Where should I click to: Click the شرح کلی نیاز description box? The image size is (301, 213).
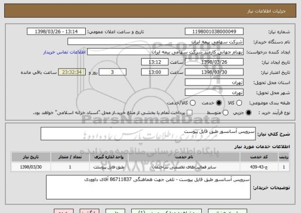tap(148, 133)
